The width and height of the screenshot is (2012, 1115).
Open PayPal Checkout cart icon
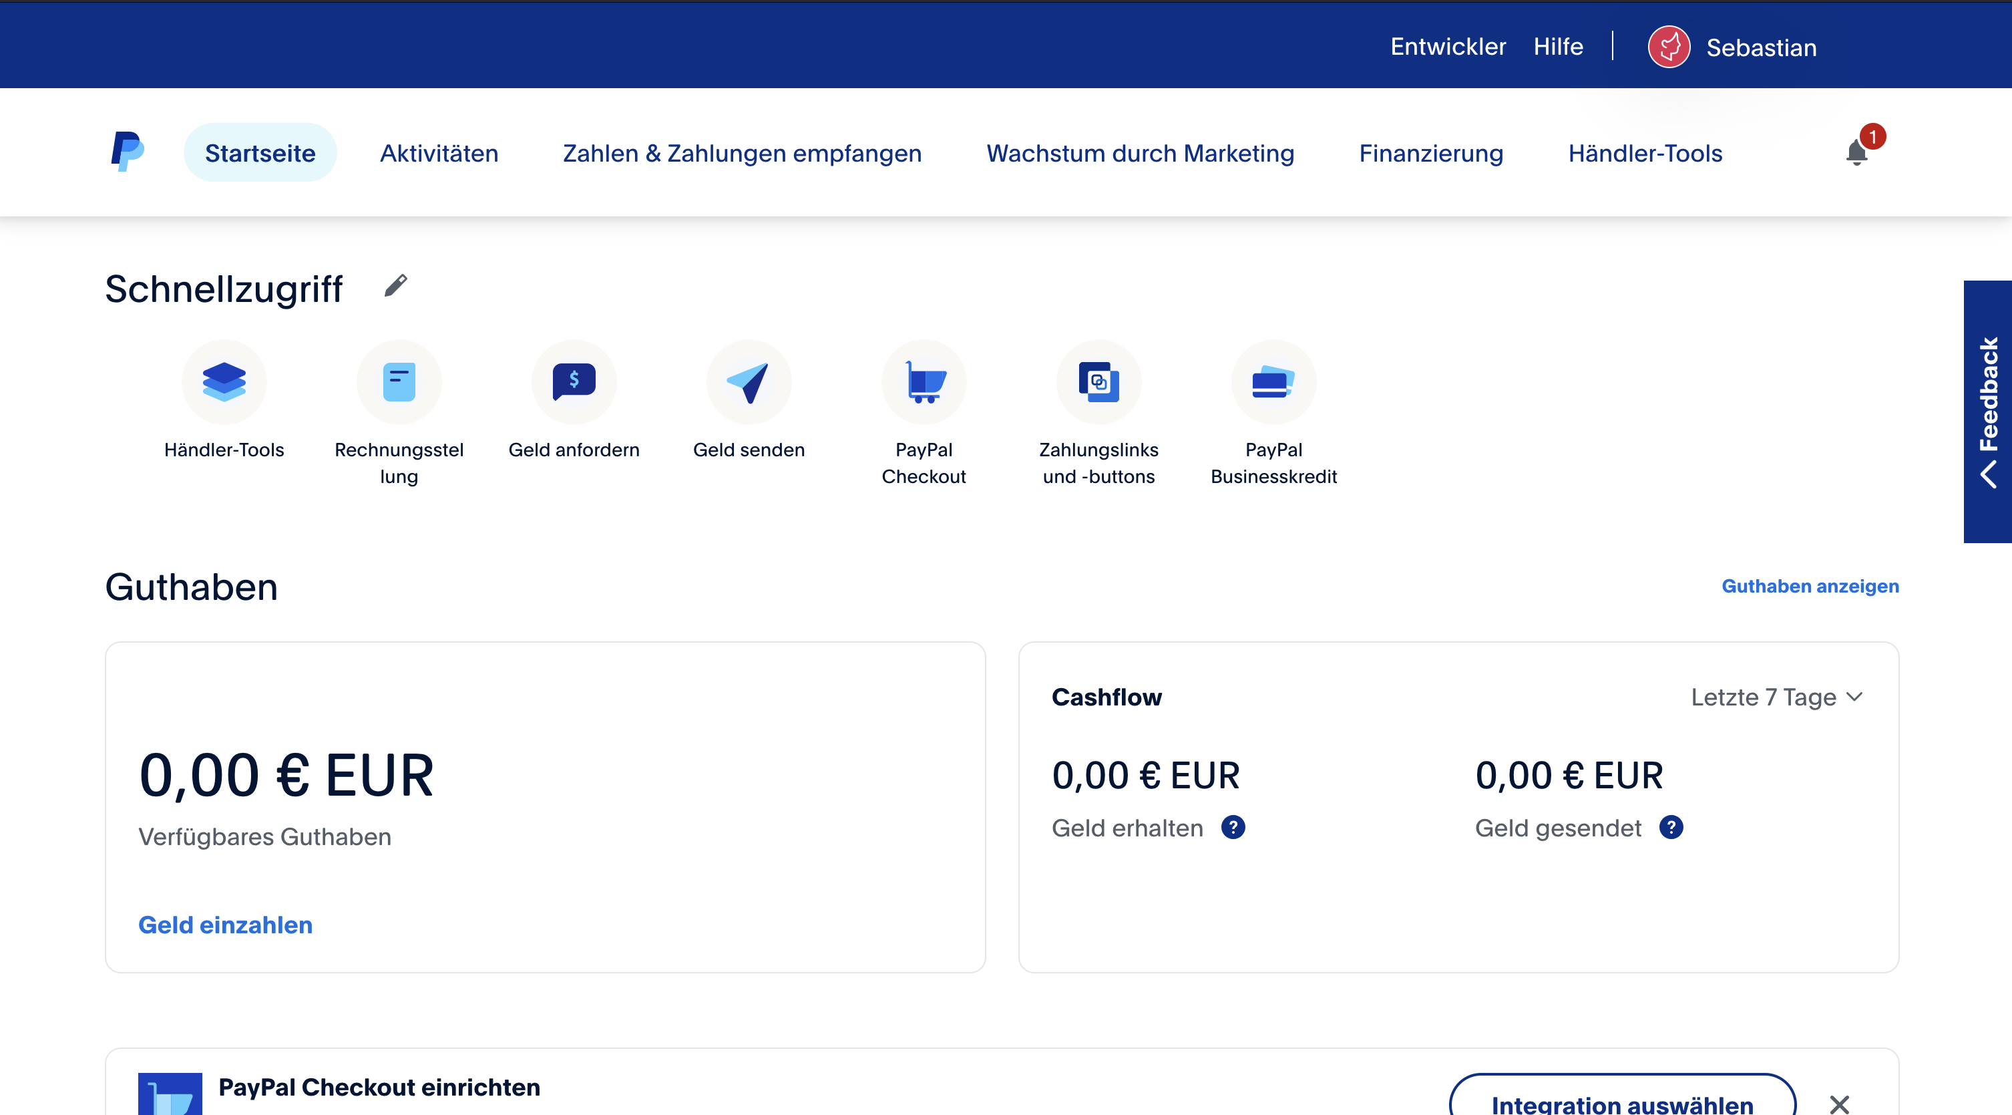[924, 382]
